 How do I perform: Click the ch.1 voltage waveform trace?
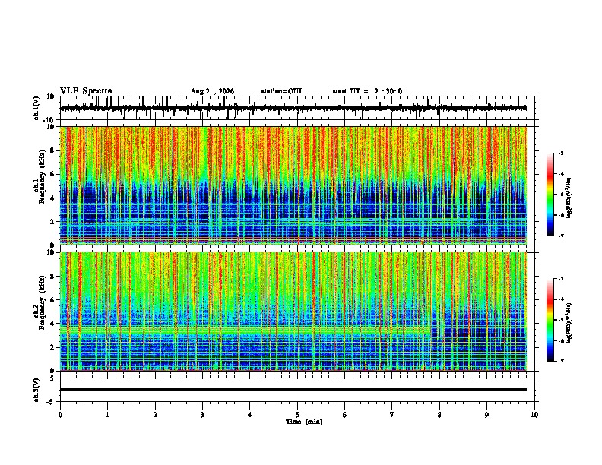click(293, 108)
